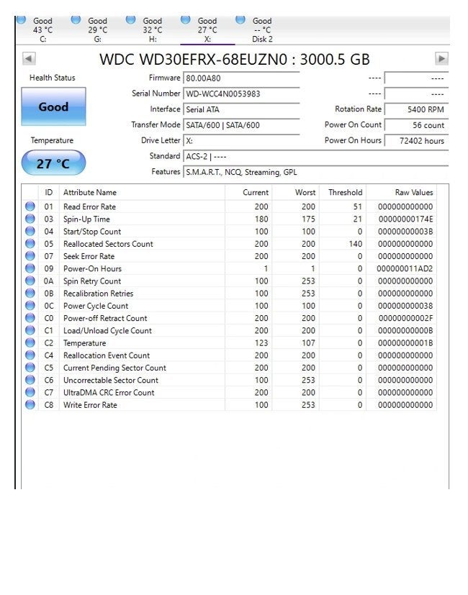Click the C: drive status orb in top bar
The image size is (468, 595).
(22, 19)
